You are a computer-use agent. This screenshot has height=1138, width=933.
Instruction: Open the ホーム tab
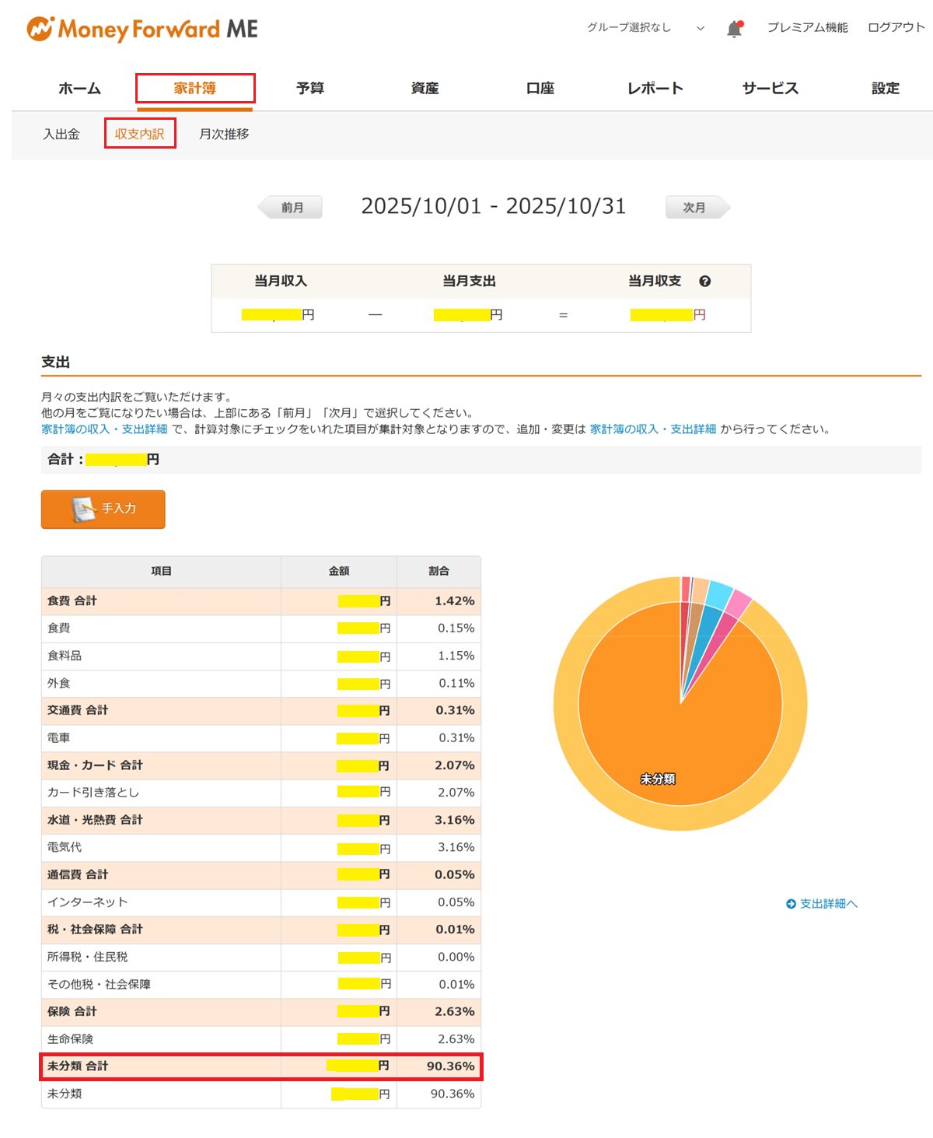79,89
